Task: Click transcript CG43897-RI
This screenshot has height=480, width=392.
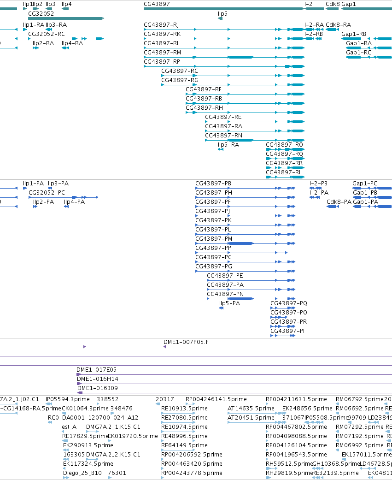Action: pyautogui.click(x=283, y=172)
